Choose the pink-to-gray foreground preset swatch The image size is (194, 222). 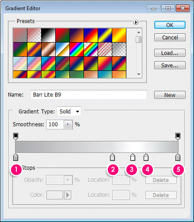20,35
